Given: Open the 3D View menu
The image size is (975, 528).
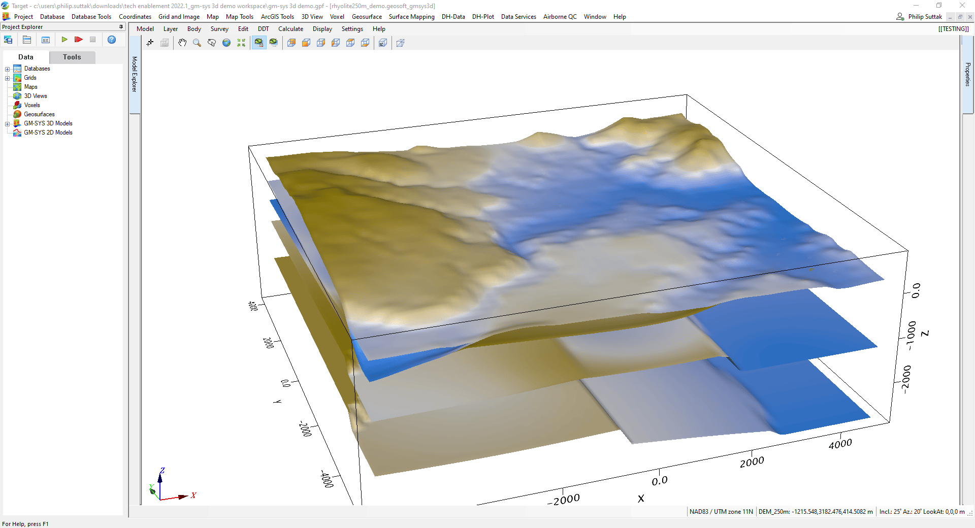Looking at the screenshot, I should [312, 17].
